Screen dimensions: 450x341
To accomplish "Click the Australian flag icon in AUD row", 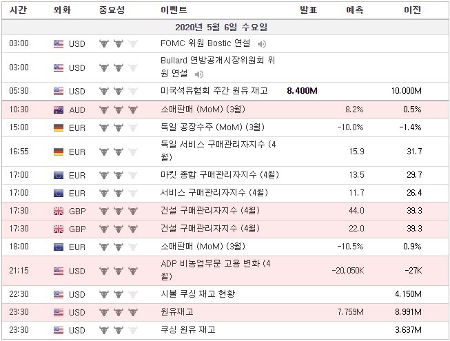I will [59, 110].
